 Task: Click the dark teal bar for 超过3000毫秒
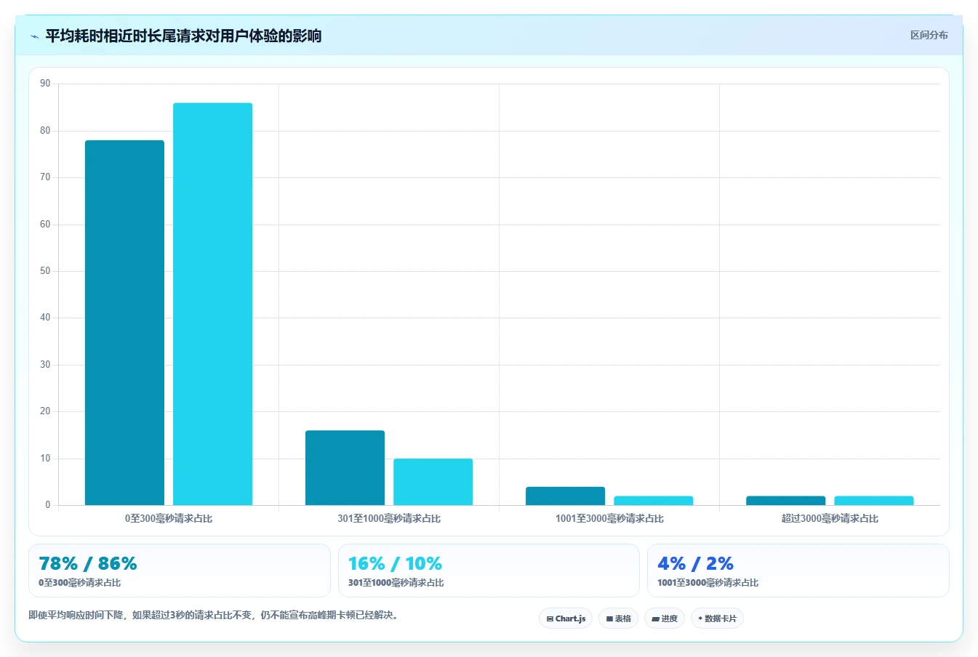pos(785,501)
